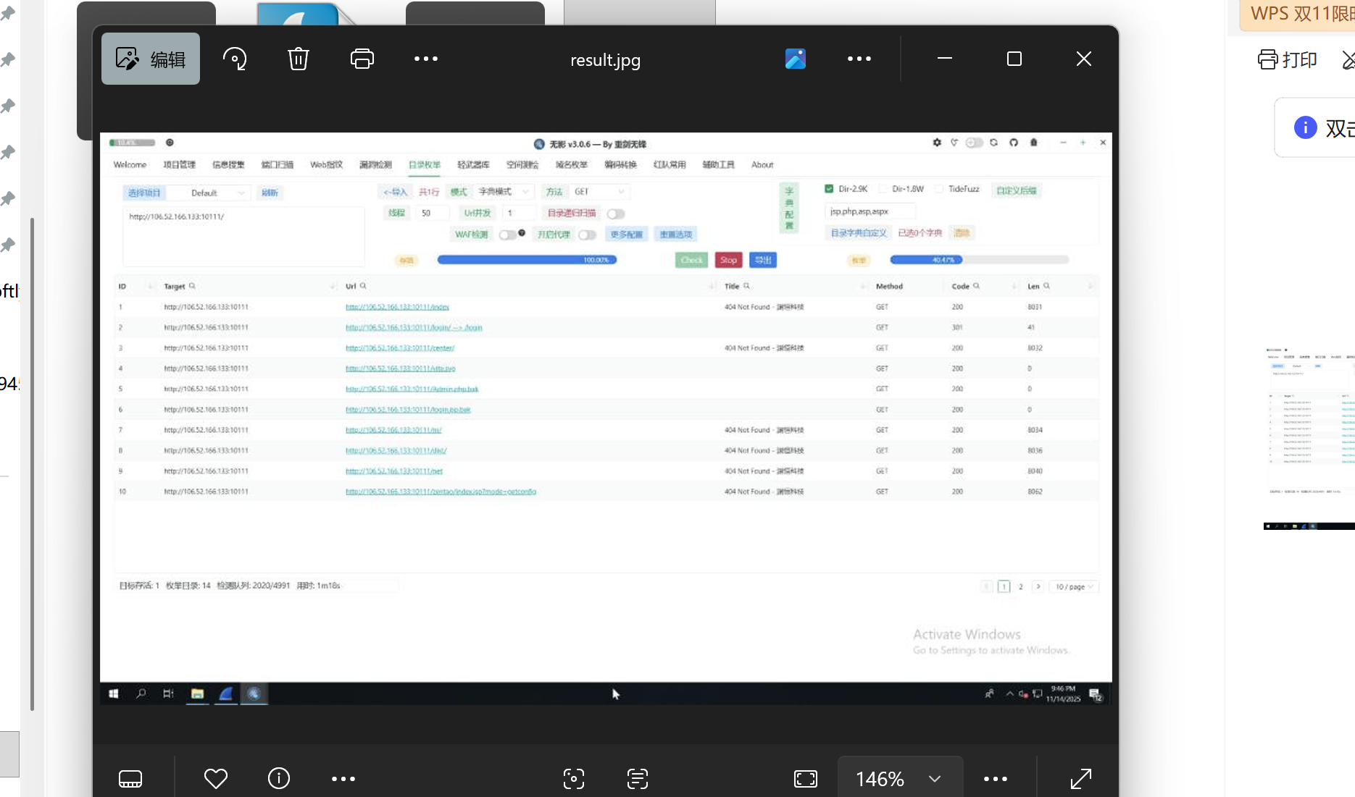Rotate the image using the rotate icon
Image resolution: width=1355 pixels, height=797 pixels.
pos(235,59)
